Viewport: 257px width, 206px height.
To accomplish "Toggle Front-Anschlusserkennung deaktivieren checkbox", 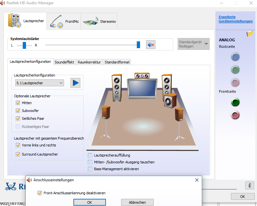I will [x=40, y=193].
